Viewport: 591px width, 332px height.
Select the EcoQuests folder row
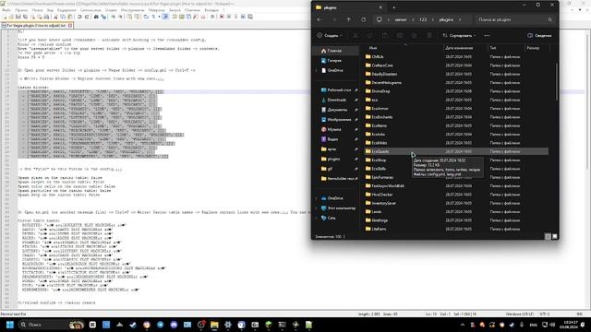click(456, 151)
